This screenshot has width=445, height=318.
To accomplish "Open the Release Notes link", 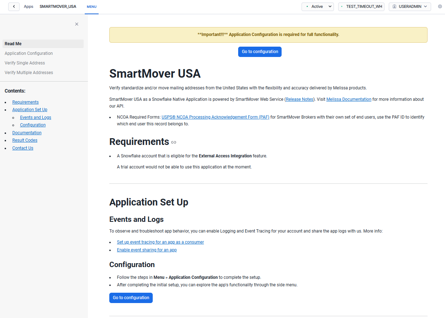I will (299, 99).
